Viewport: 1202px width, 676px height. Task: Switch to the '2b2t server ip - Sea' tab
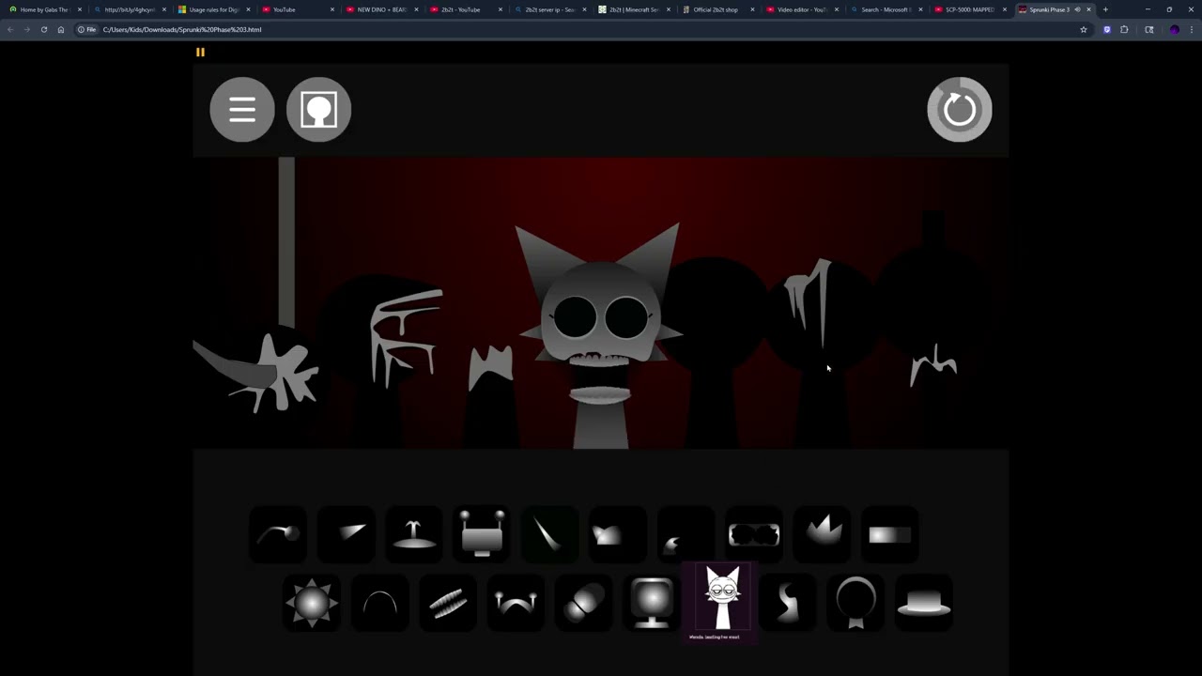click(x=550, y=9)
